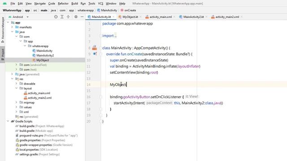The width and height of the screenshot is (287, 161).
Task: Close the activity_main.xml tab
Action: (174, 17)
